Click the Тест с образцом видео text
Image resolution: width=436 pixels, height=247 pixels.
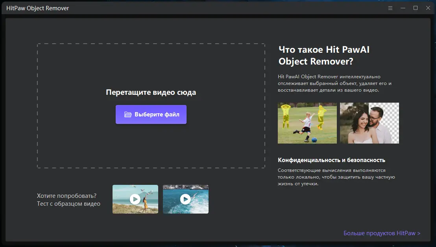[69, 204]
